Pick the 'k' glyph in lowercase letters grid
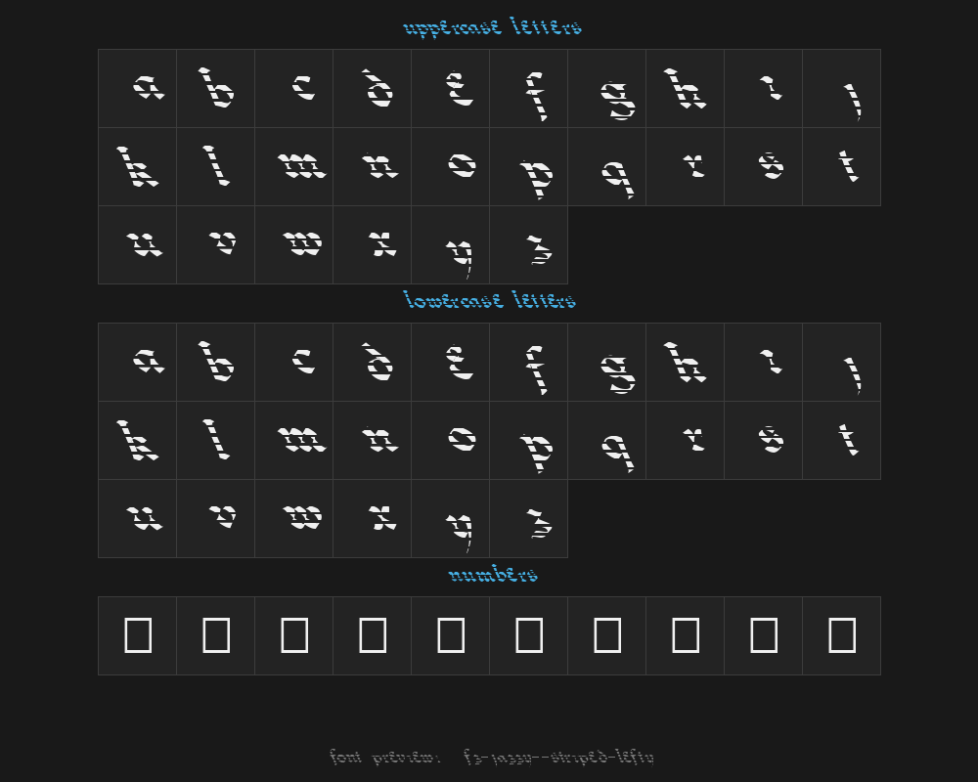Screen dimensions: 978x782 coord(138,441)
